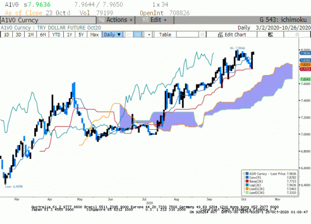Select the candlestick chart style icon
This screenshot has width=311, height=224.
[x=138, y=35]
